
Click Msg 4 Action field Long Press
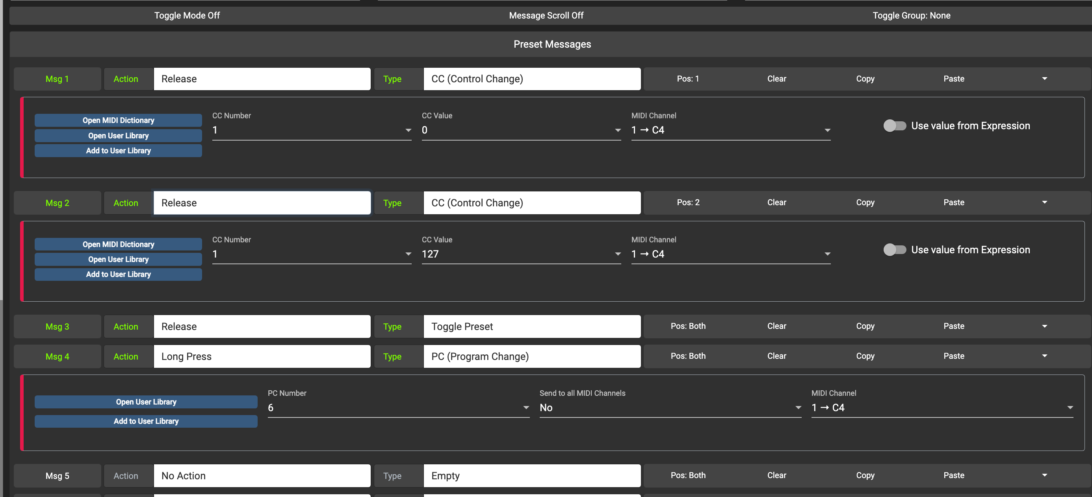point(262,356)
